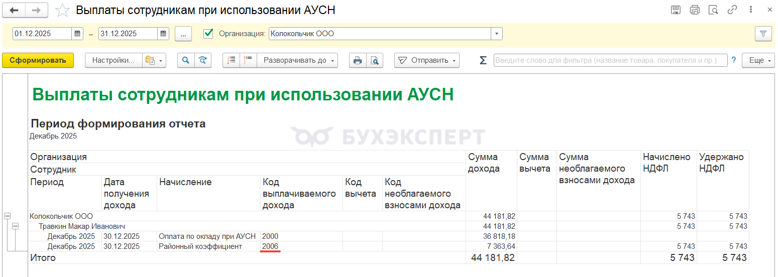
Task: Open the Настройки... settings button
Action: pyautogui.click(x=114, y=60)
